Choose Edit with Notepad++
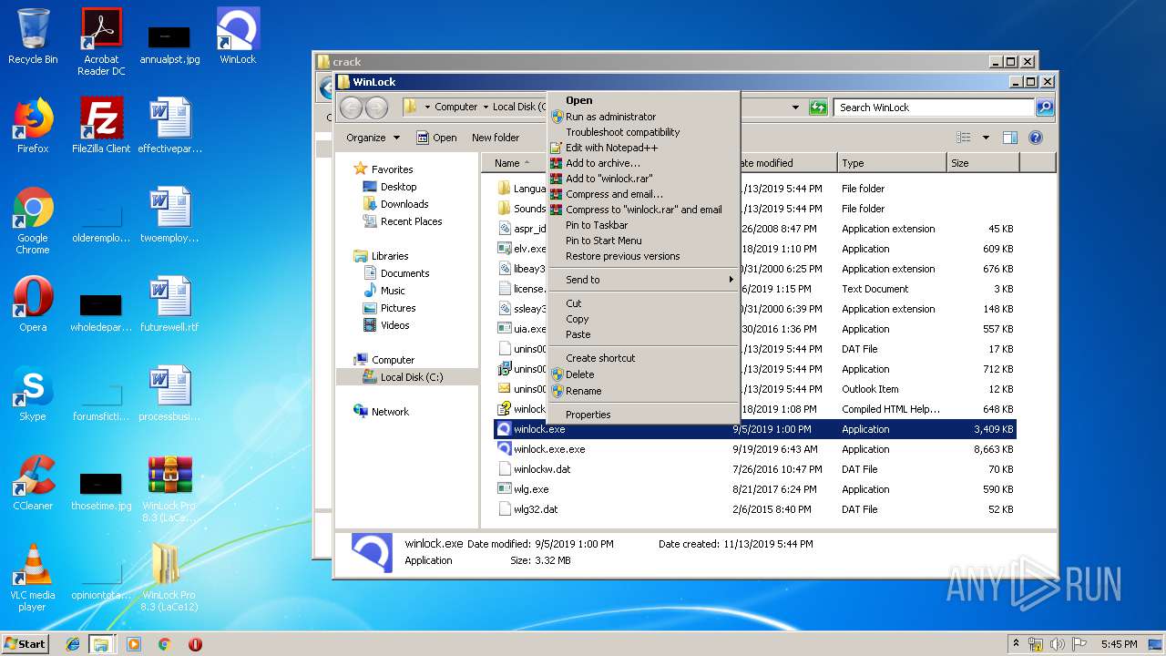 pyautogui.click(x=643, y=148)
